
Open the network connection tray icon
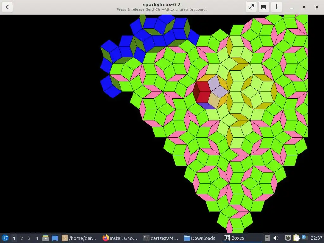click(288, 238)
